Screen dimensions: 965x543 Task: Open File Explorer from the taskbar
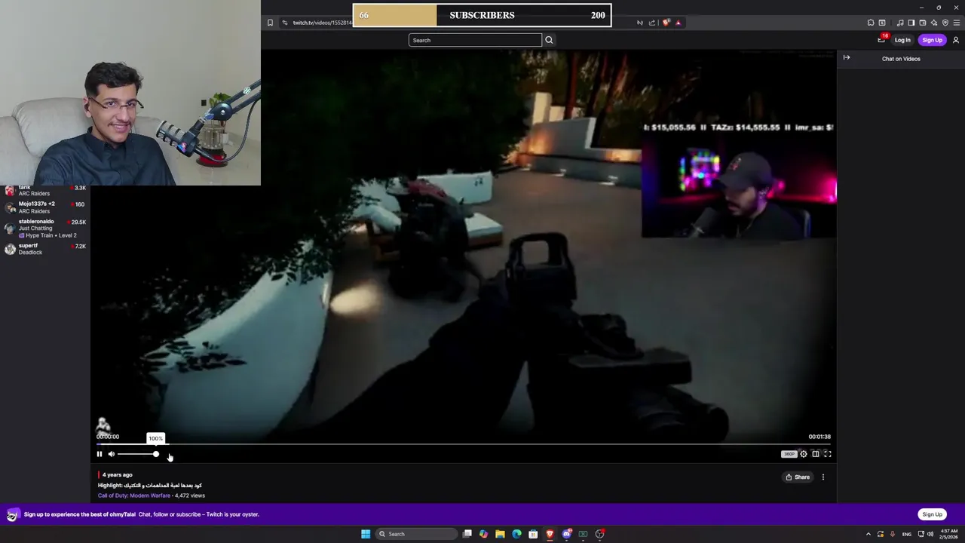[500, 534]
